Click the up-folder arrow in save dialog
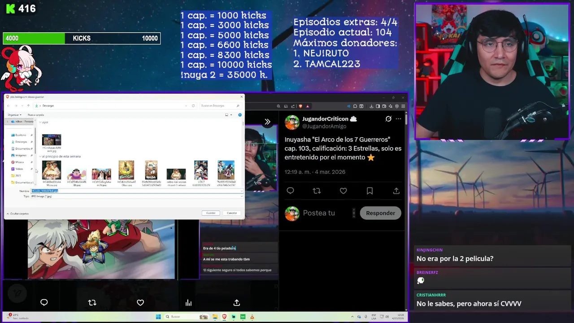 (x=28, y=106)
